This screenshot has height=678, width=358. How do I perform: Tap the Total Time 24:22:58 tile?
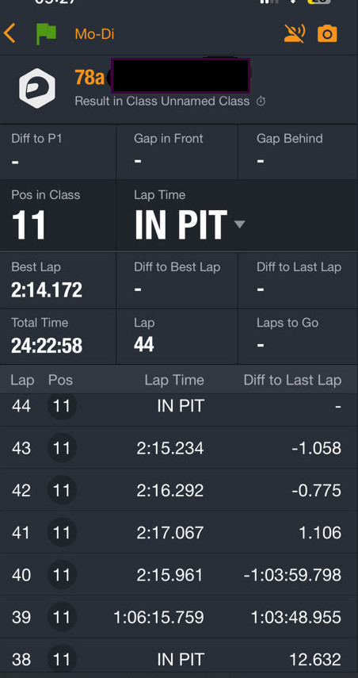(58, 336)
